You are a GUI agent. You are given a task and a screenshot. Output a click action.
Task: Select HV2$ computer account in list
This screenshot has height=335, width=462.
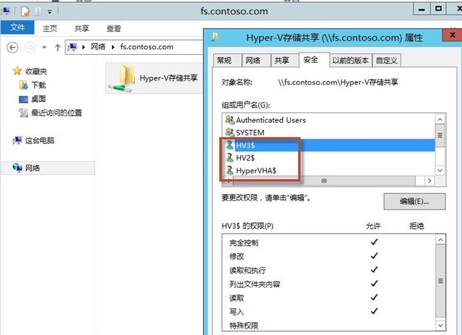click(328, 158)
